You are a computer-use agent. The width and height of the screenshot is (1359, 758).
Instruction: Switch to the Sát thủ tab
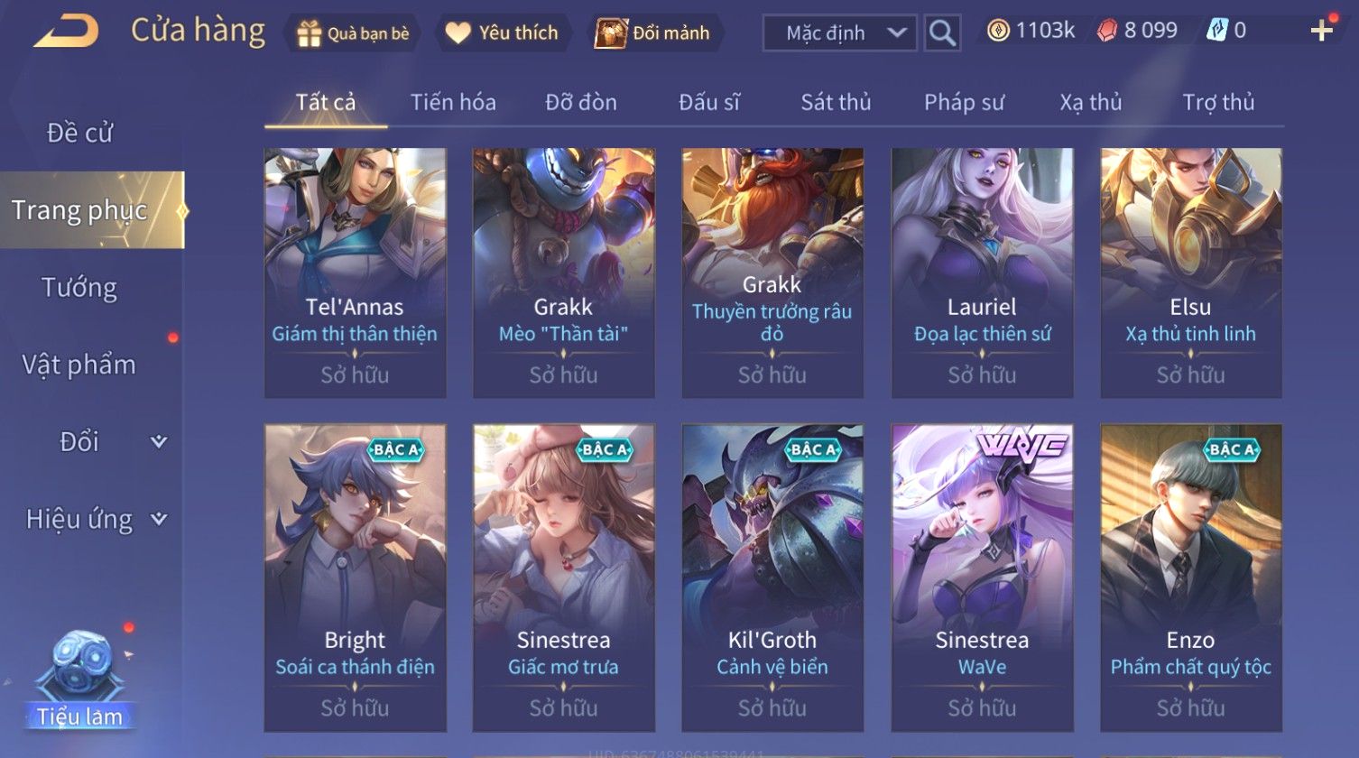(x=836, y=102)
